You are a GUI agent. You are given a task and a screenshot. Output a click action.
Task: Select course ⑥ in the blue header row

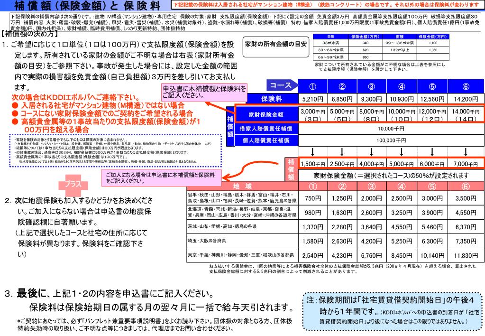click(x=466, y=86)
